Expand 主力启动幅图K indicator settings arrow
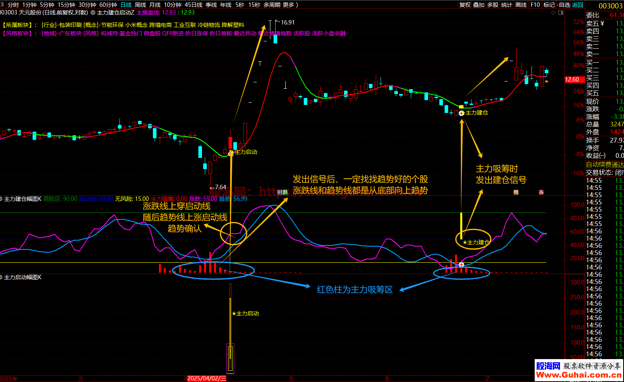The width and height of the screenshot is (624, 382). coord(2,277)
